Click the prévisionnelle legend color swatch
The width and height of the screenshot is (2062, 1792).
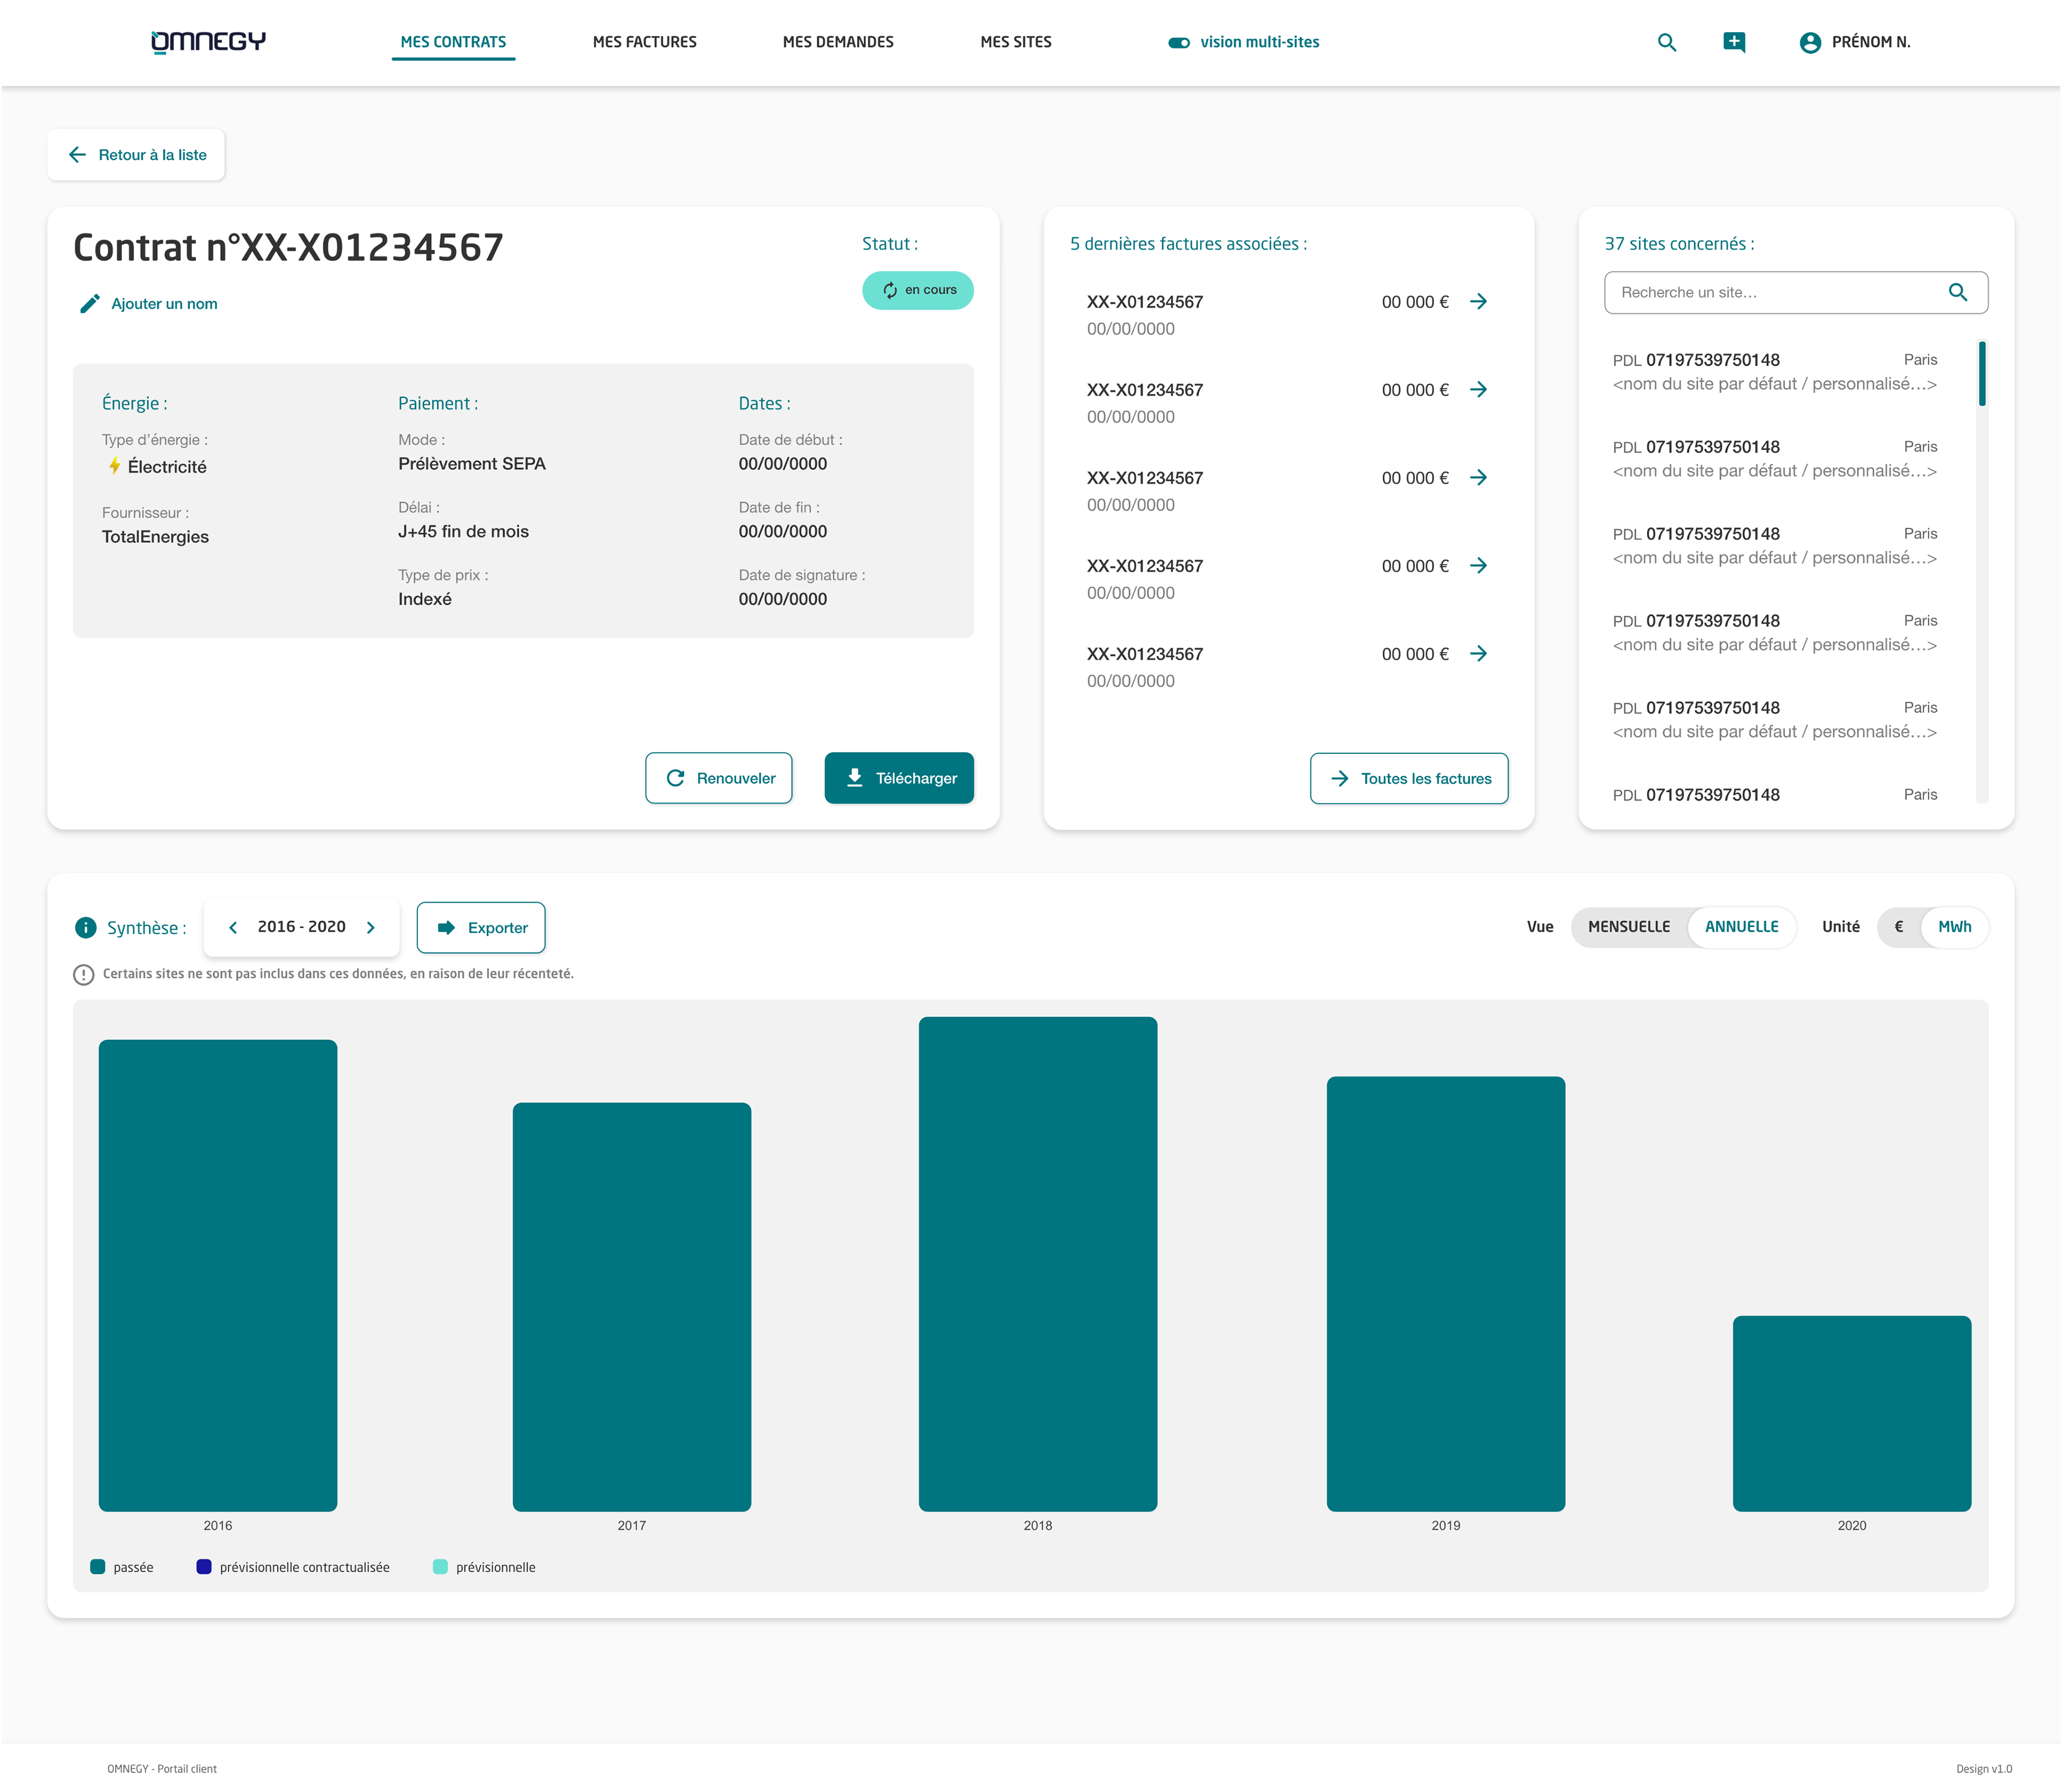440,1566
